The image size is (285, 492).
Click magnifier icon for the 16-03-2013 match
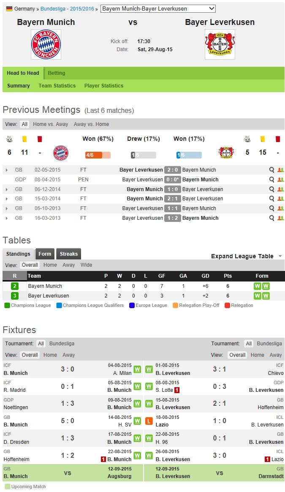[x=272, y=218]
